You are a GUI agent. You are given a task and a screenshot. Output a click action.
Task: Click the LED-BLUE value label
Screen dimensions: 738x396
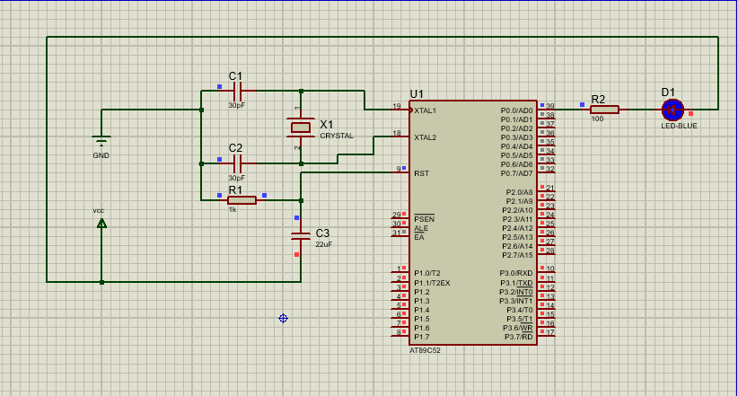(x=679, y=126)
